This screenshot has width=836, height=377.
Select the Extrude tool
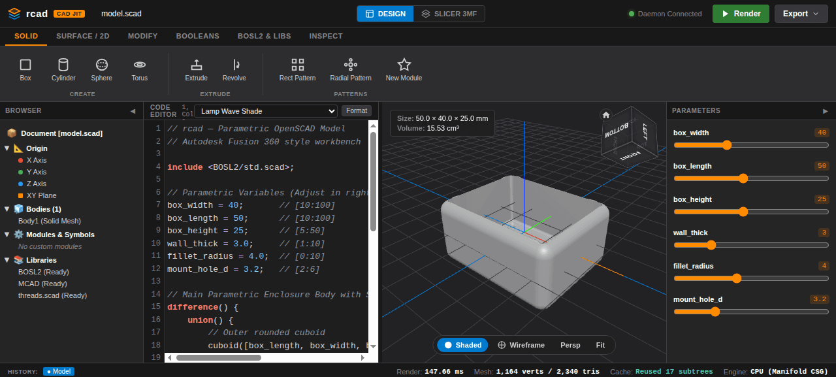click(196, 70)
